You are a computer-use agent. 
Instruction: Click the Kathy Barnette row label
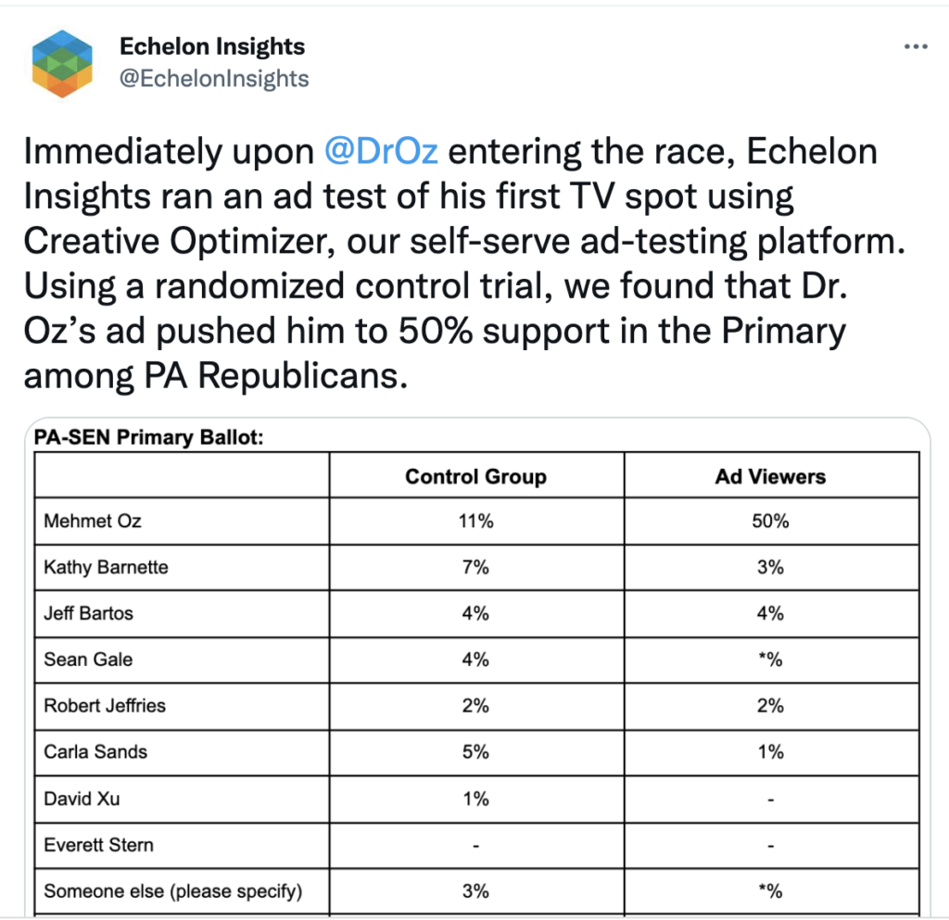click(x=106, y=567)
